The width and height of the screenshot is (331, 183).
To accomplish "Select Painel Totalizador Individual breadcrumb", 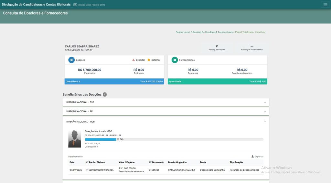I will pos(250,32).
